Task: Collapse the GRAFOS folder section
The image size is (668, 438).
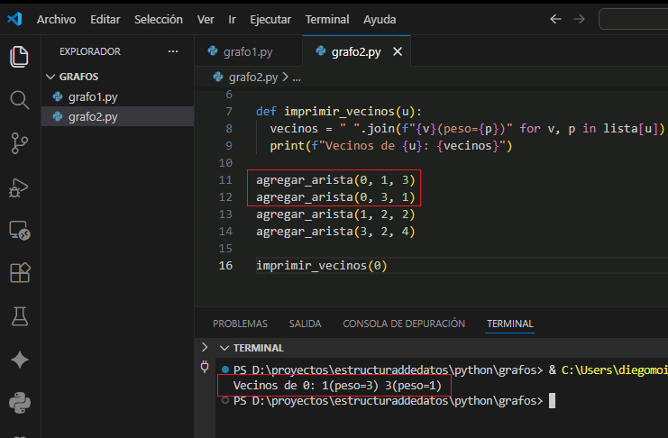Action: pos(50,77)
